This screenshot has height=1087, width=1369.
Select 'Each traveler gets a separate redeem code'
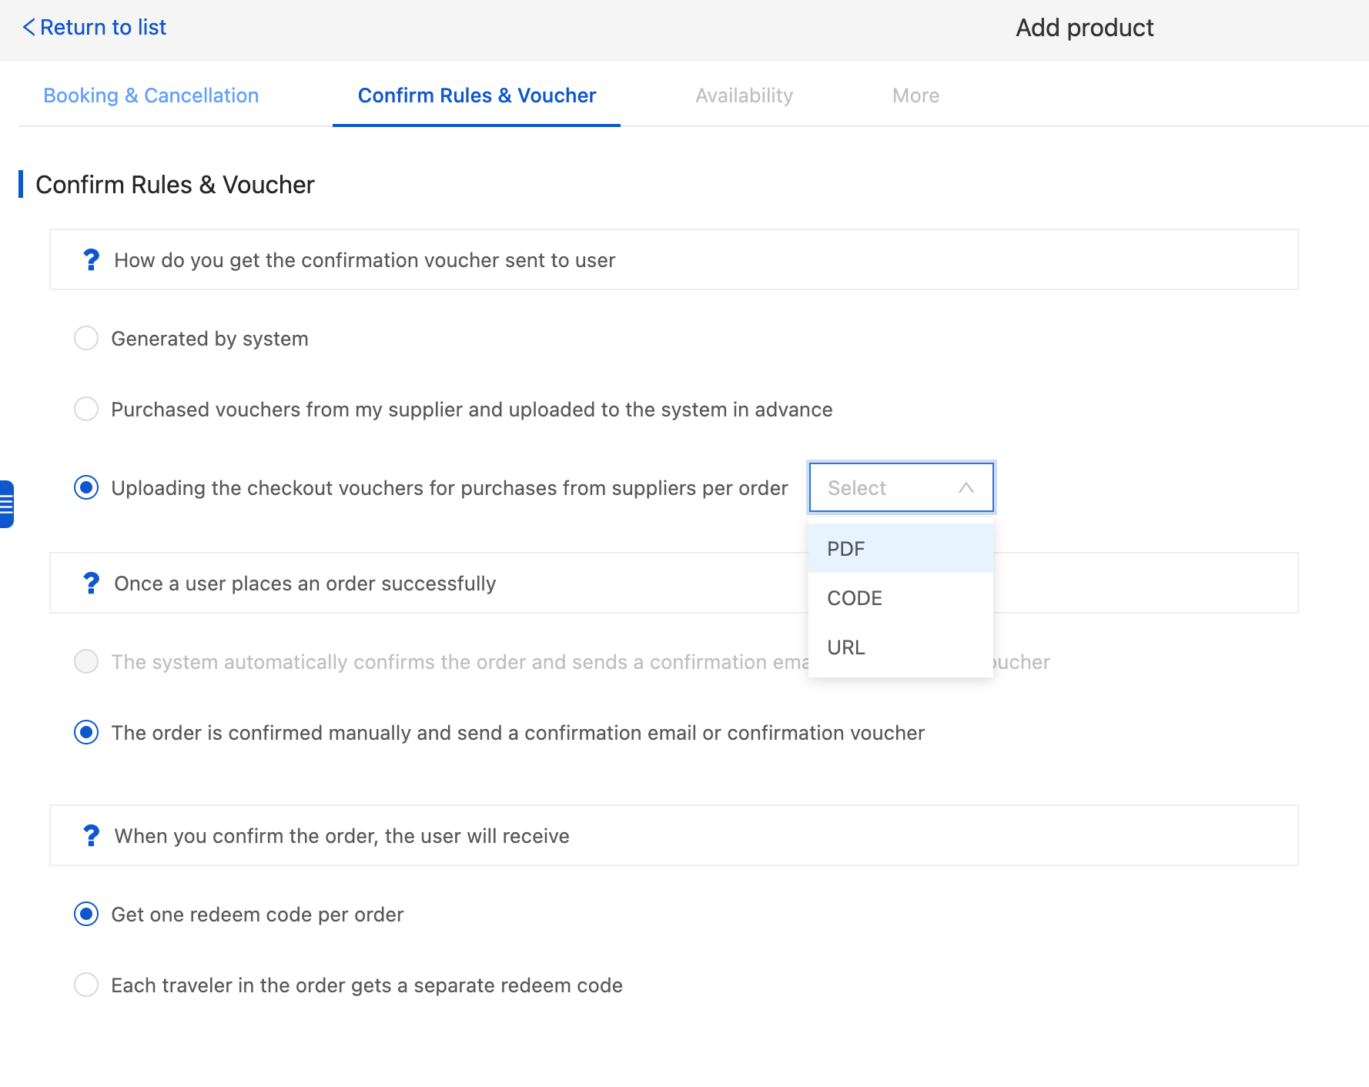pos(86,985)
